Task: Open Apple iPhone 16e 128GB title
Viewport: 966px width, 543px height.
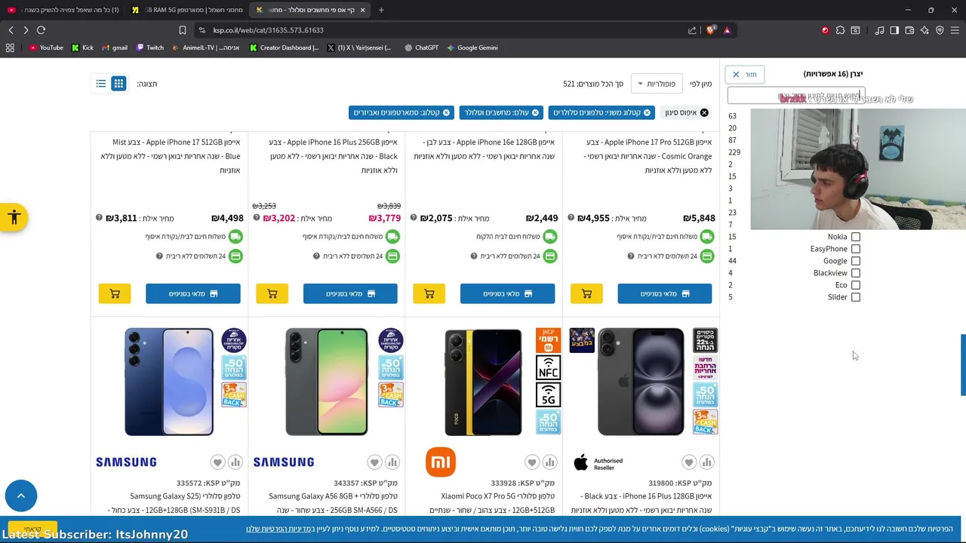Action: pos(484,149)
